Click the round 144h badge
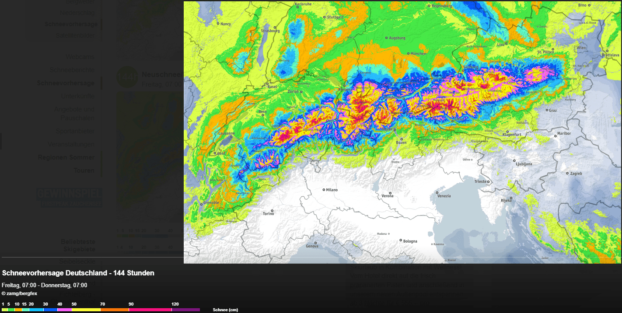This screenshot has width=622, height=313. tap(126, 77)
